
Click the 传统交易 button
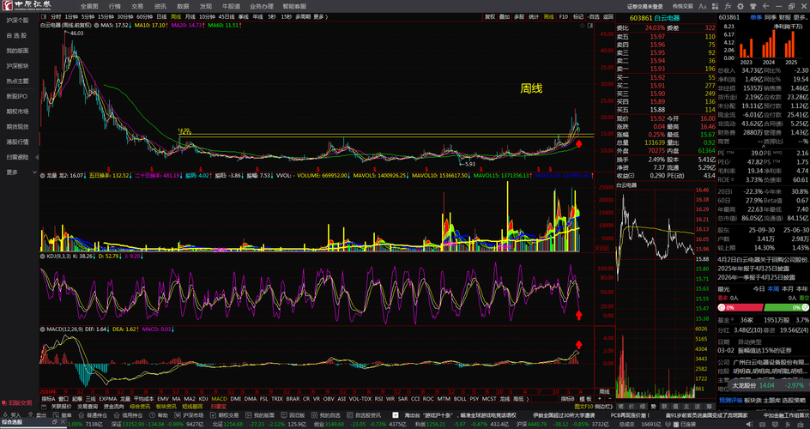point(682,7)
